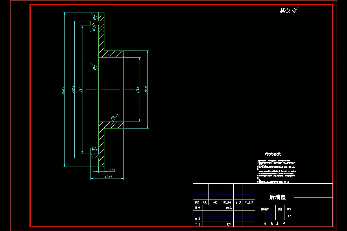Click the 共 张 第 张 sheet count row

click(274, 223)
